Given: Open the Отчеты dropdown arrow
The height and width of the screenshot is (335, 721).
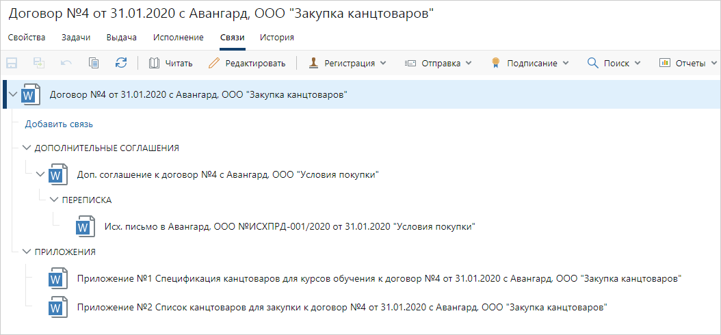Looking at the screenshot, I should pyautogui.click(x=713, y=64).
